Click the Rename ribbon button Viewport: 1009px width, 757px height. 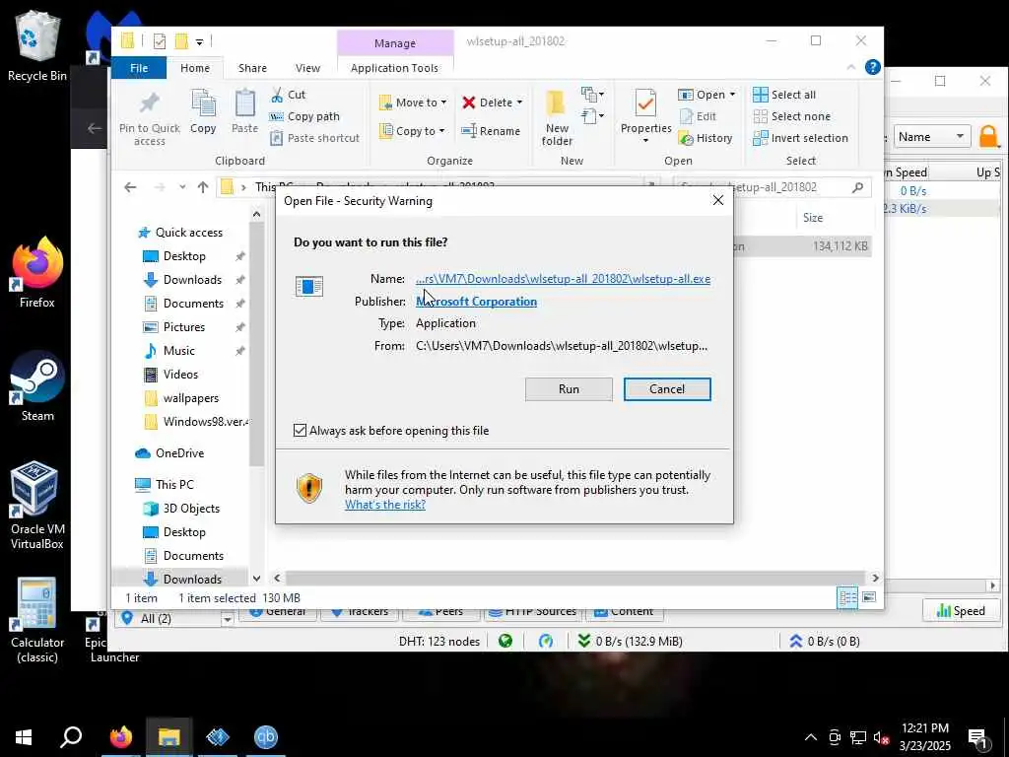click(x=491, y=131)
